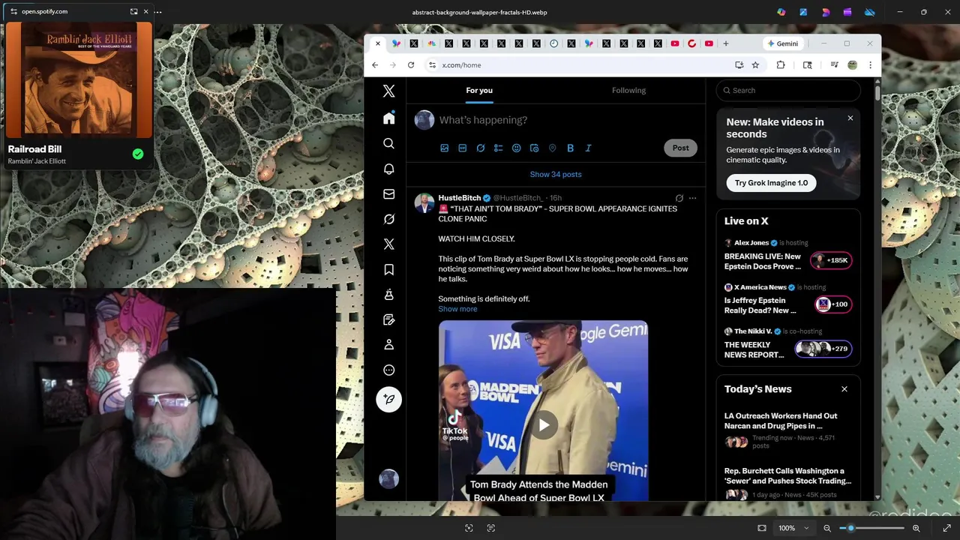Click the Gemini button in Chrome
The width and height of the screenshot is (960, 540).
click(782, 43)
